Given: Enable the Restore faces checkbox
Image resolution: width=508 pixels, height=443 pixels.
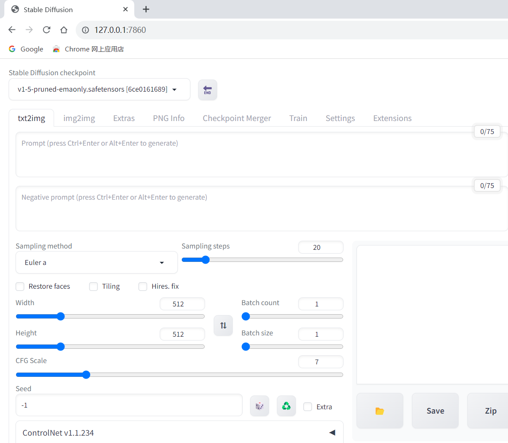Looking at the screenshot, I should [20, 287].
